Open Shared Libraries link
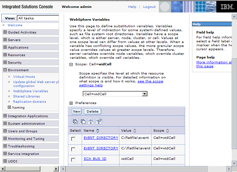Viewport: 237px width, 172px height. tap(27, 96)
